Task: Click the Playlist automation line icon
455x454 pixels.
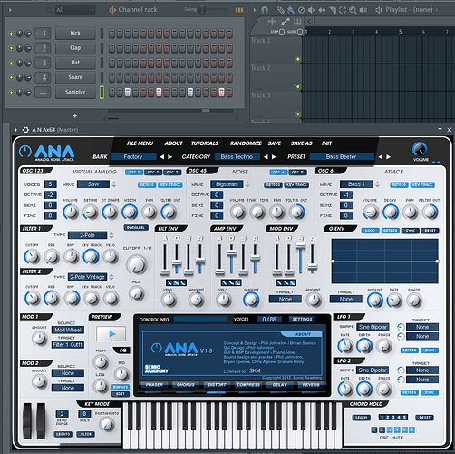Action: tap(286, 21)
